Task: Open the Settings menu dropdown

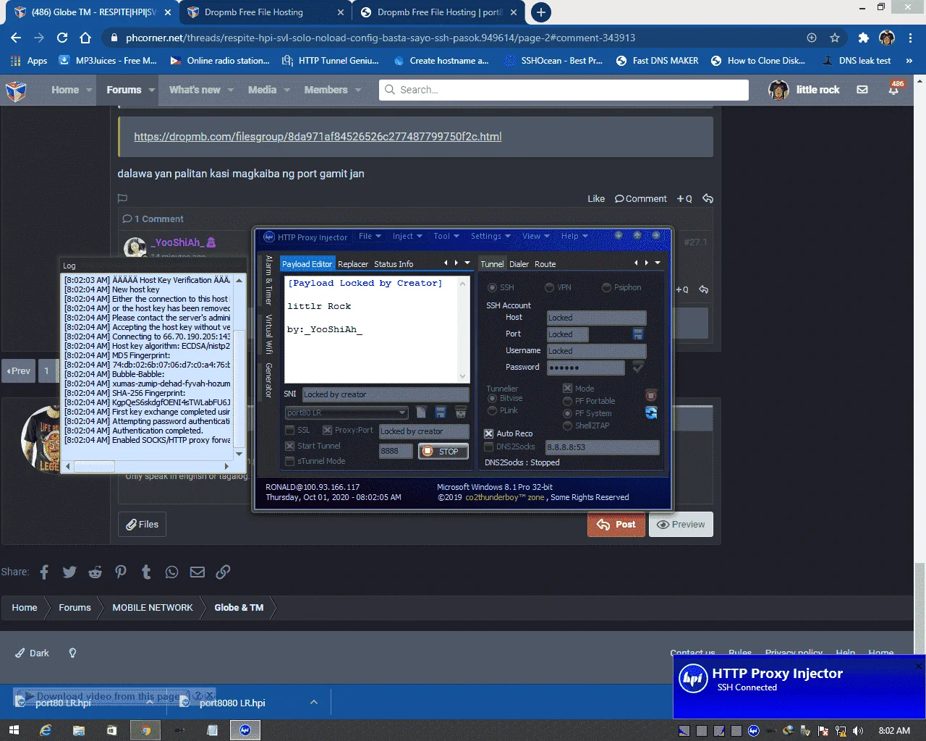Action: click(490, 236)
